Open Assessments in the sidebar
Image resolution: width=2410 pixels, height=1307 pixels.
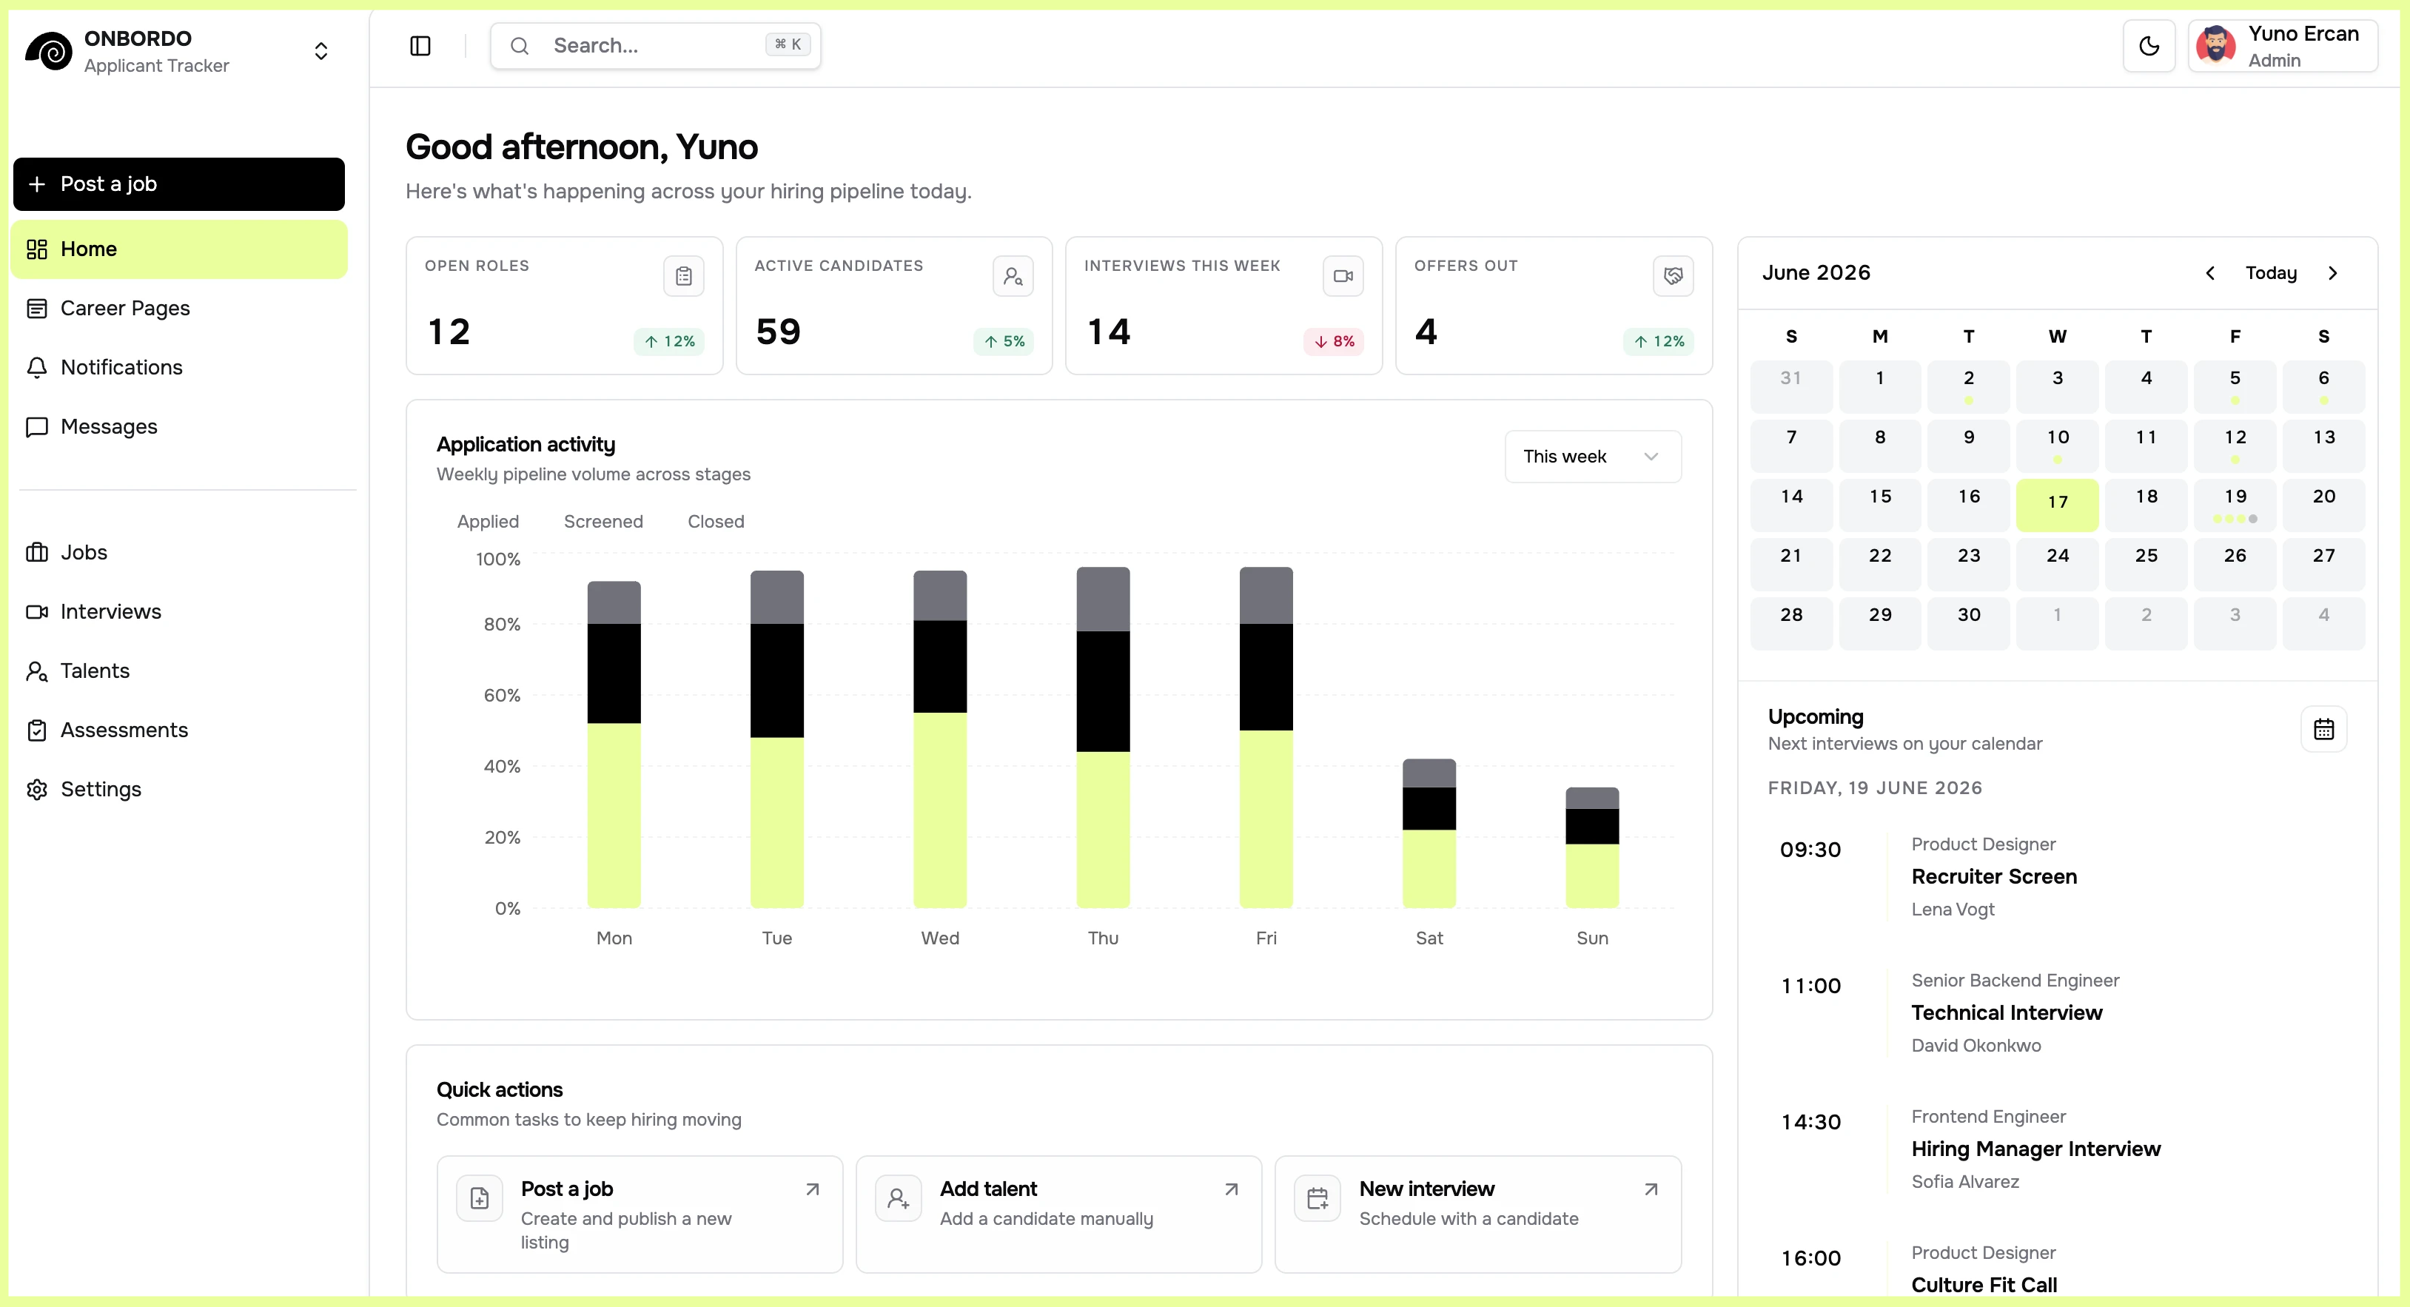coord(178,730)
